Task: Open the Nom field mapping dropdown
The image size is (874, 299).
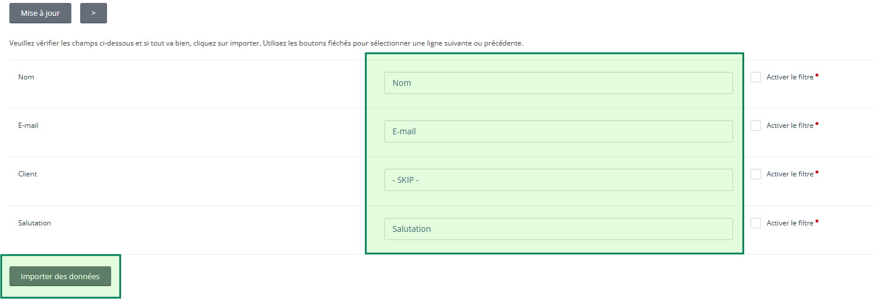Action: pyautogui.click(x=558, y=83)
